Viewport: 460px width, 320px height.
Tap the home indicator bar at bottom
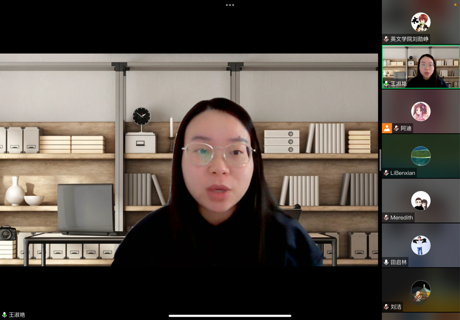(x=230, y=315)
